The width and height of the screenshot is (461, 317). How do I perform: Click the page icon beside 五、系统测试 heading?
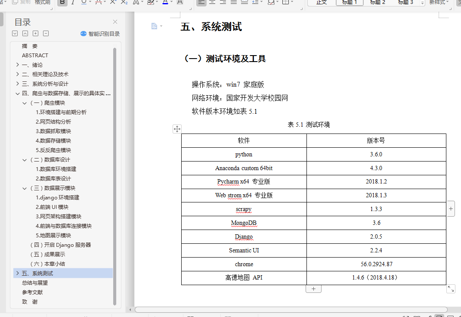coord(155,26)
